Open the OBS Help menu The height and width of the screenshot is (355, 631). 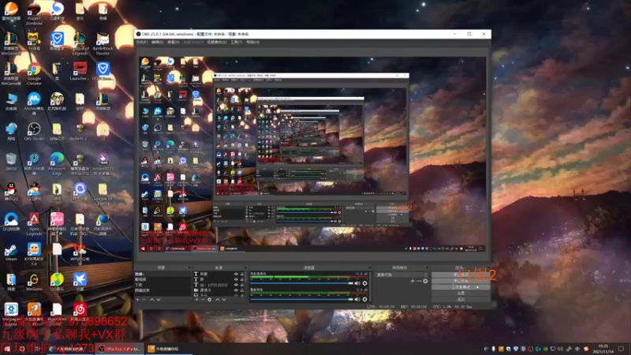252,43
